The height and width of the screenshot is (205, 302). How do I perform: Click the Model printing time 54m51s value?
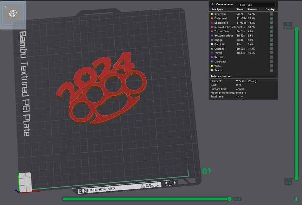[241, 93]
